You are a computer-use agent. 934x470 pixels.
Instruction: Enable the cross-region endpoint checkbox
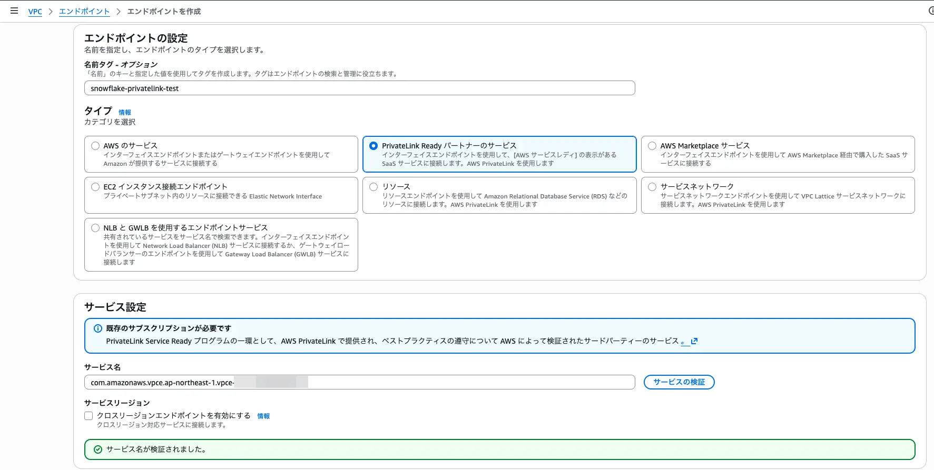(89, 416)
